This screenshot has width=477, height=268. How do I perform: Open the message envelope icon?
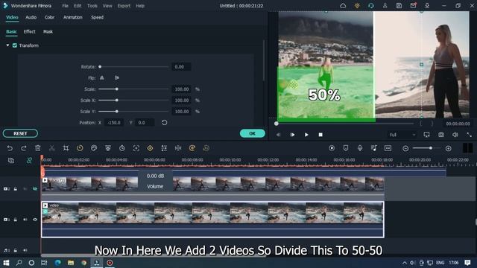click(x=413, y=6)
